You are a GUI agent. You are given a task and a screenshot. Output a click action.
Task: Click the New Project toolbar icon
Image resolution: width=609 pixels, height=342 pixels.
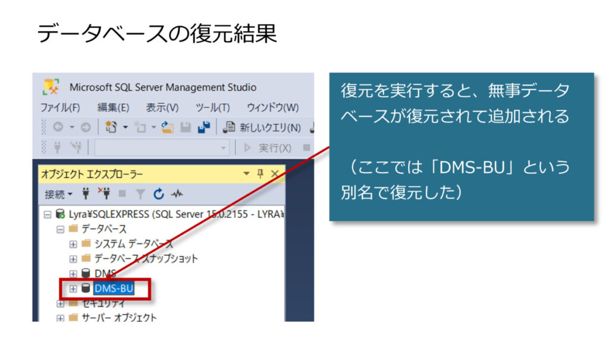pyautogui.click(x=111, y=127)
